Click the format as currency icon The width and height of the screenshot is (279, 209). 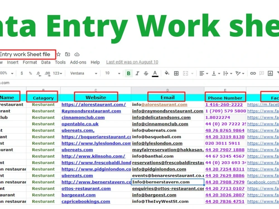22,73
